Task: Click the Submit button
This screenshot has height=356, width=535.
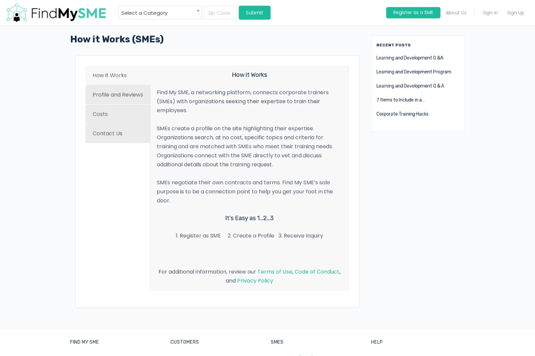Action: 255,13
